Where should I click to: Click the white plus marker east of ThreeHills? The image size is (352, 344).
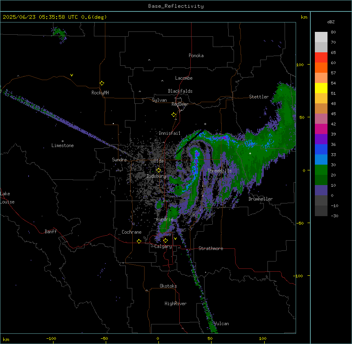(250, 153)
